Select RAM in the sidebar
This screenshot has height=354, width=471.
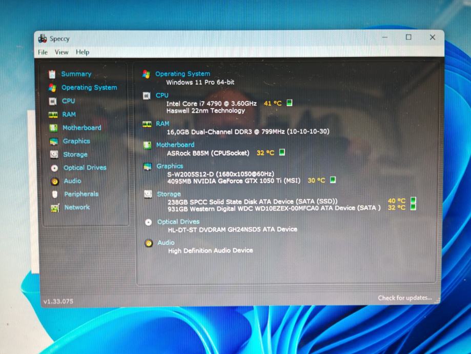pyautogui.click(x=69, y=114)
